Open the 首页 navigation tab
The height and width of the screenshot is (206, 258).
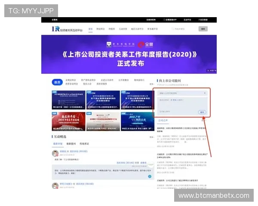tap(90, 29)
